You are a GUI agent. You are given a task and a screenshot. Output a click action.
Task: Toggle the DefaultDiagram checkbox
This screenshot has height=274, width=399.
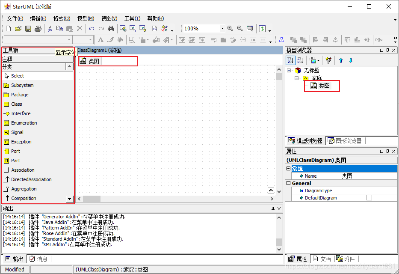[369, 198]
